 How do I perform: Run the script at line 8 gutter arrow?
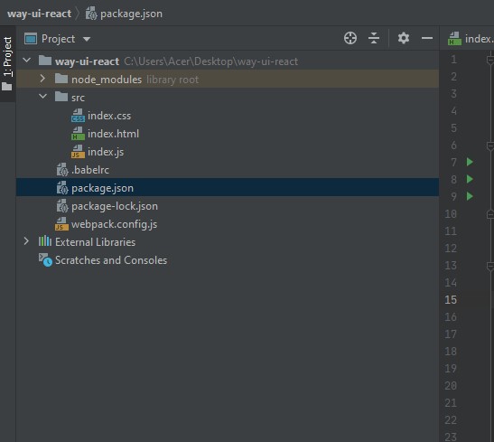[470, 179]
